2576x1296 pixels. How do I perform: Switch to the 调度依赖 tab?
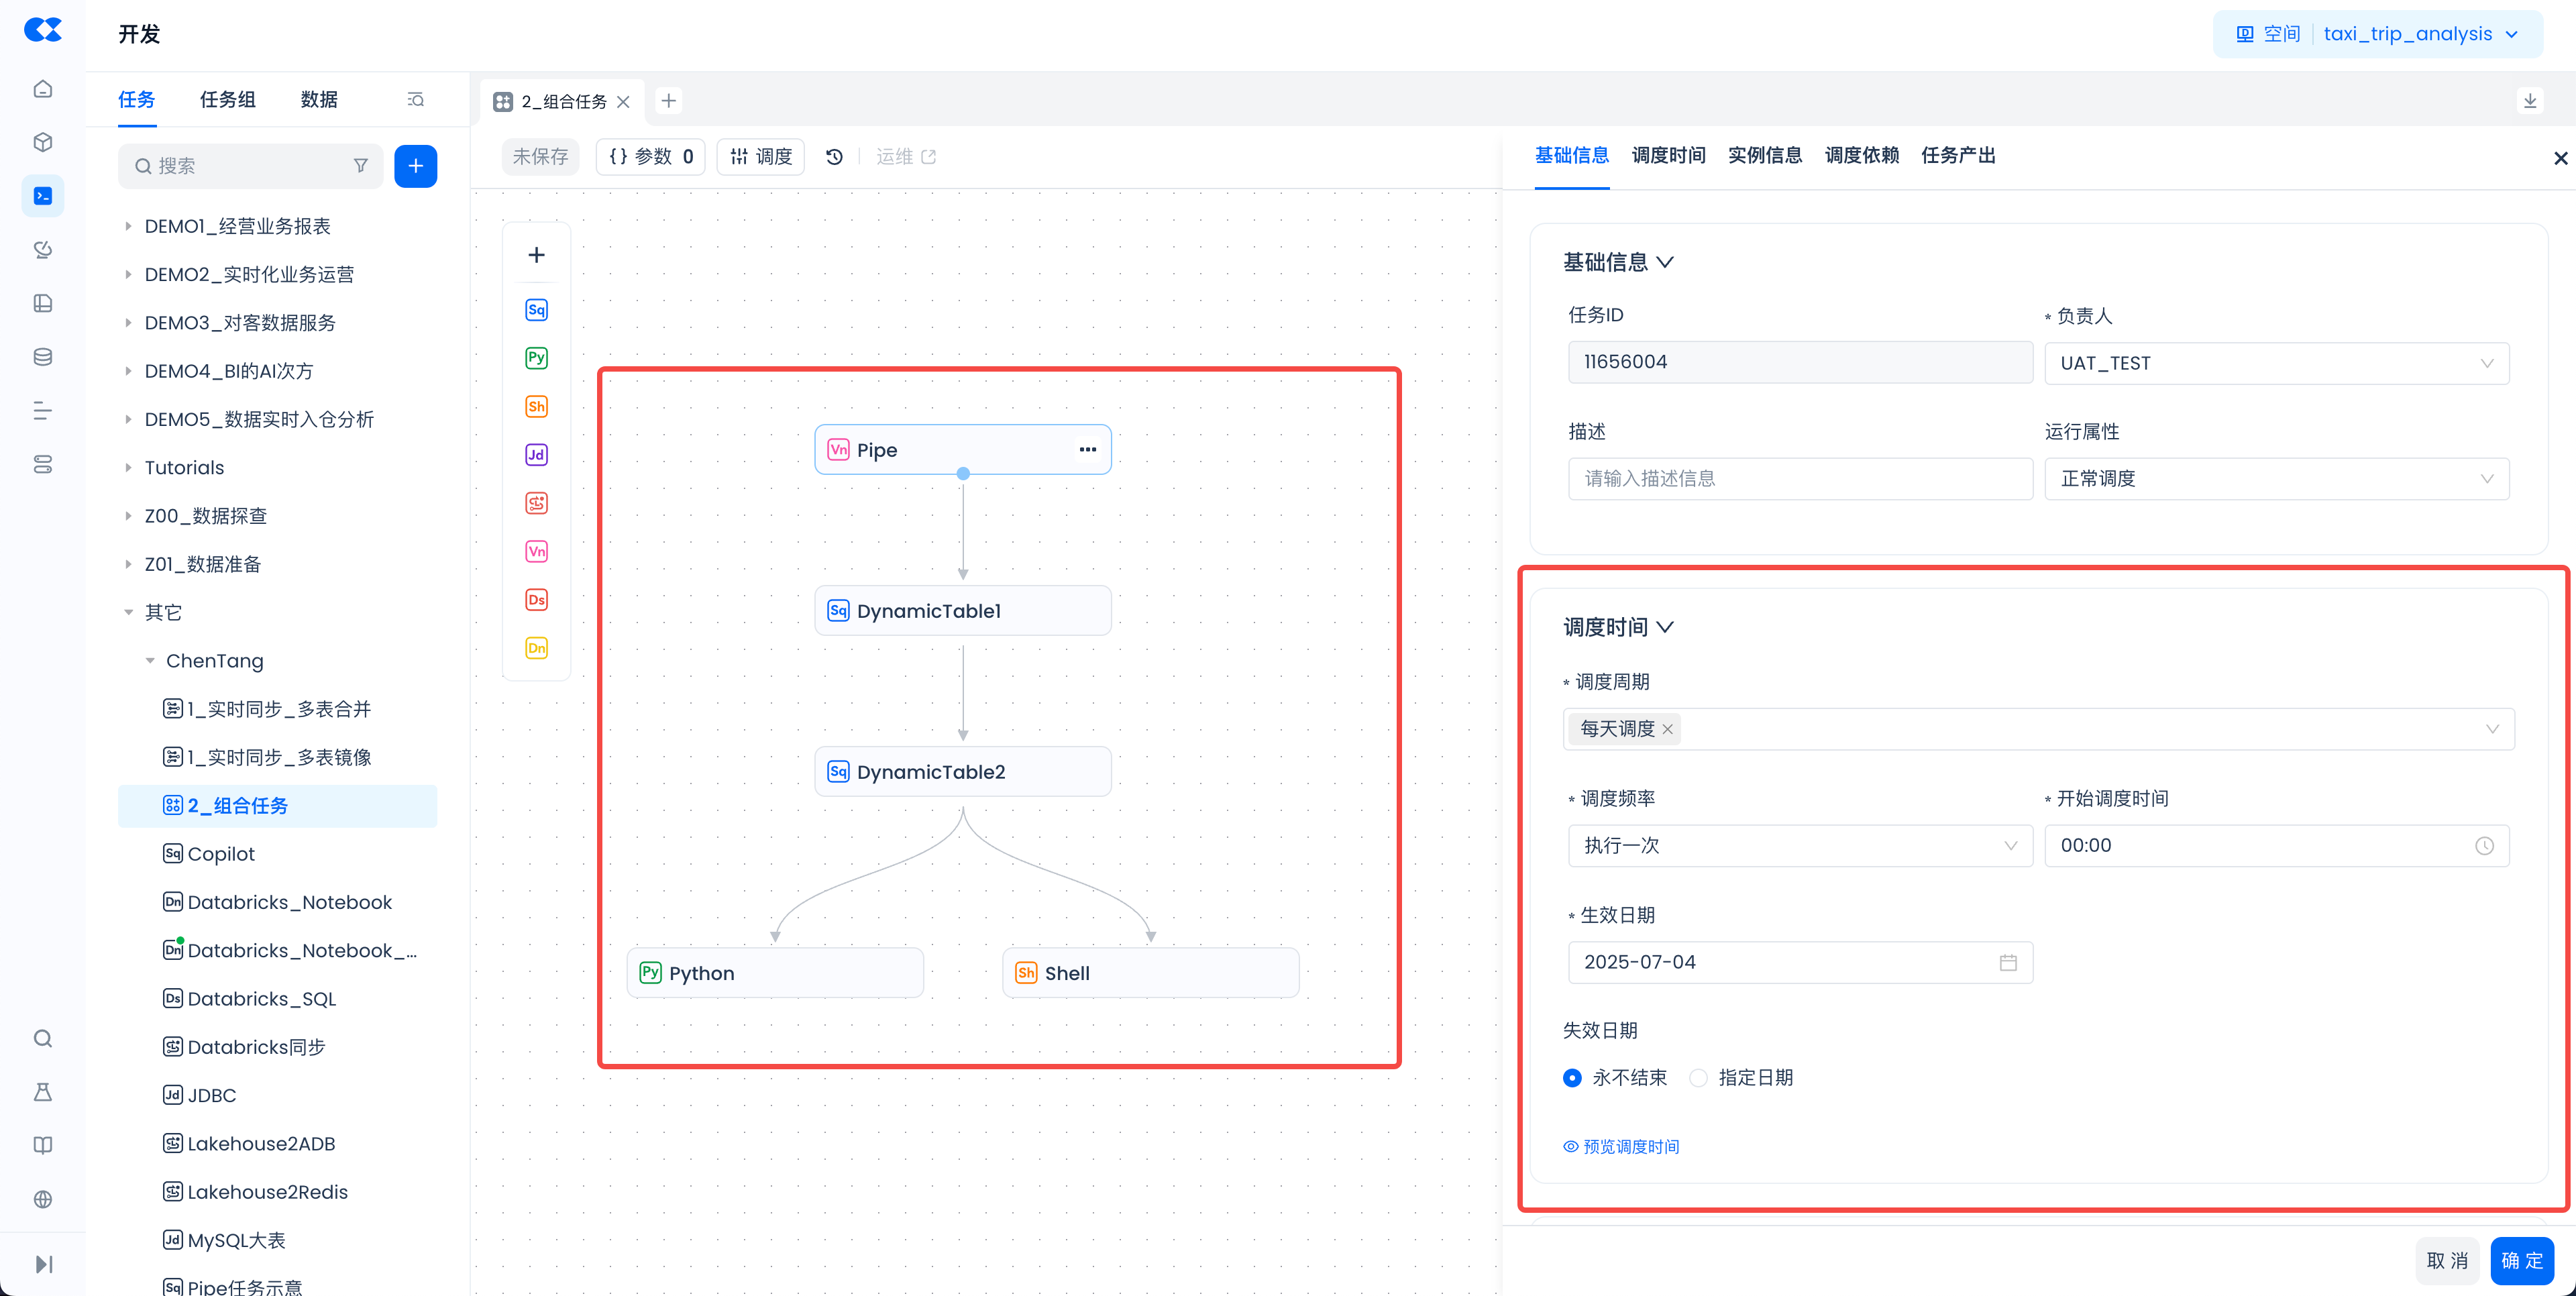coord(1861,156)
